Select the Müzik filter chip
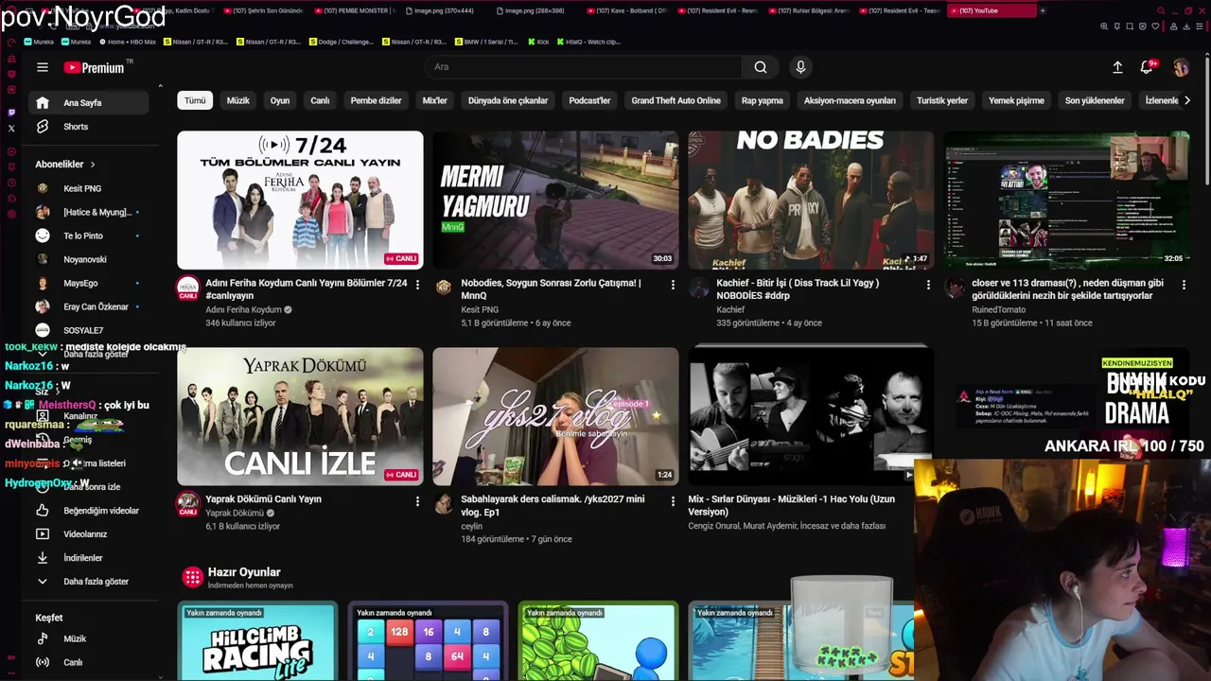Screen dimensions: 1211x681 (x=238, y=100)
